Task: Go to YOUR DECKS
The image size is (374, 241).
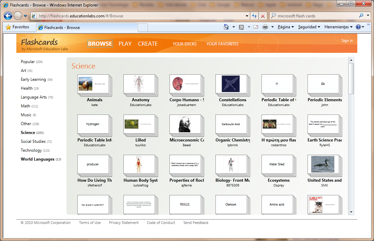Action: (184, 44)
